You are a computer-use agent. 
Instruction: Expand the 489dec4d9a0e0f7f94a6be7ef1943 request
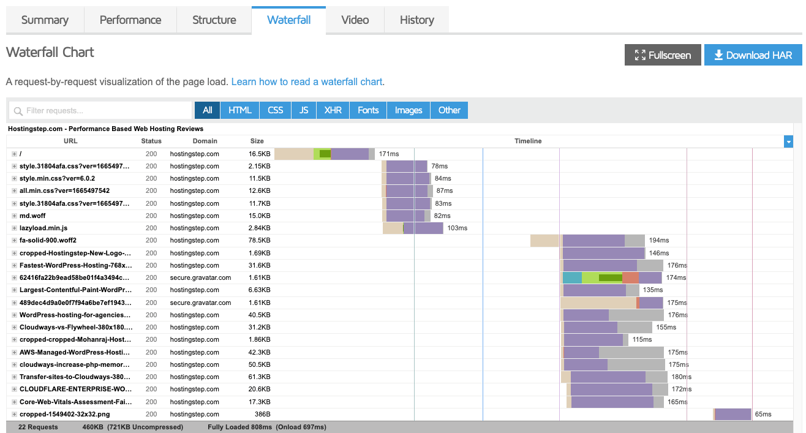coord(14,303)
